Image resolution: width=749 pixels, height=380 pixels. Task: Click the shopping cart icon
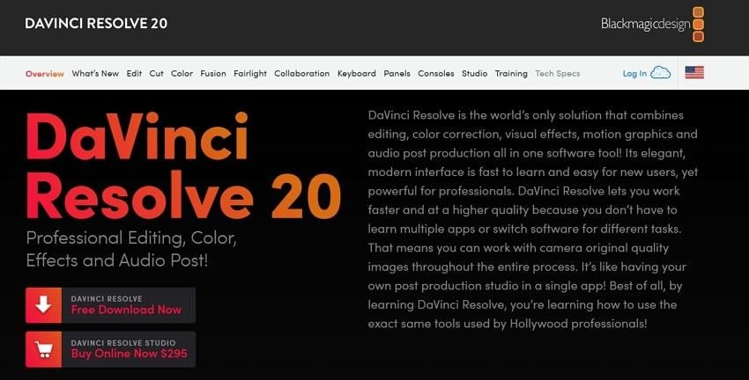coord(43,349)
